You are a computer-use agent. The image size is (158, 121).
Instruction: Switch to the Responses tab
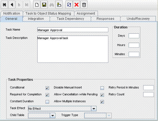point(106,19)
